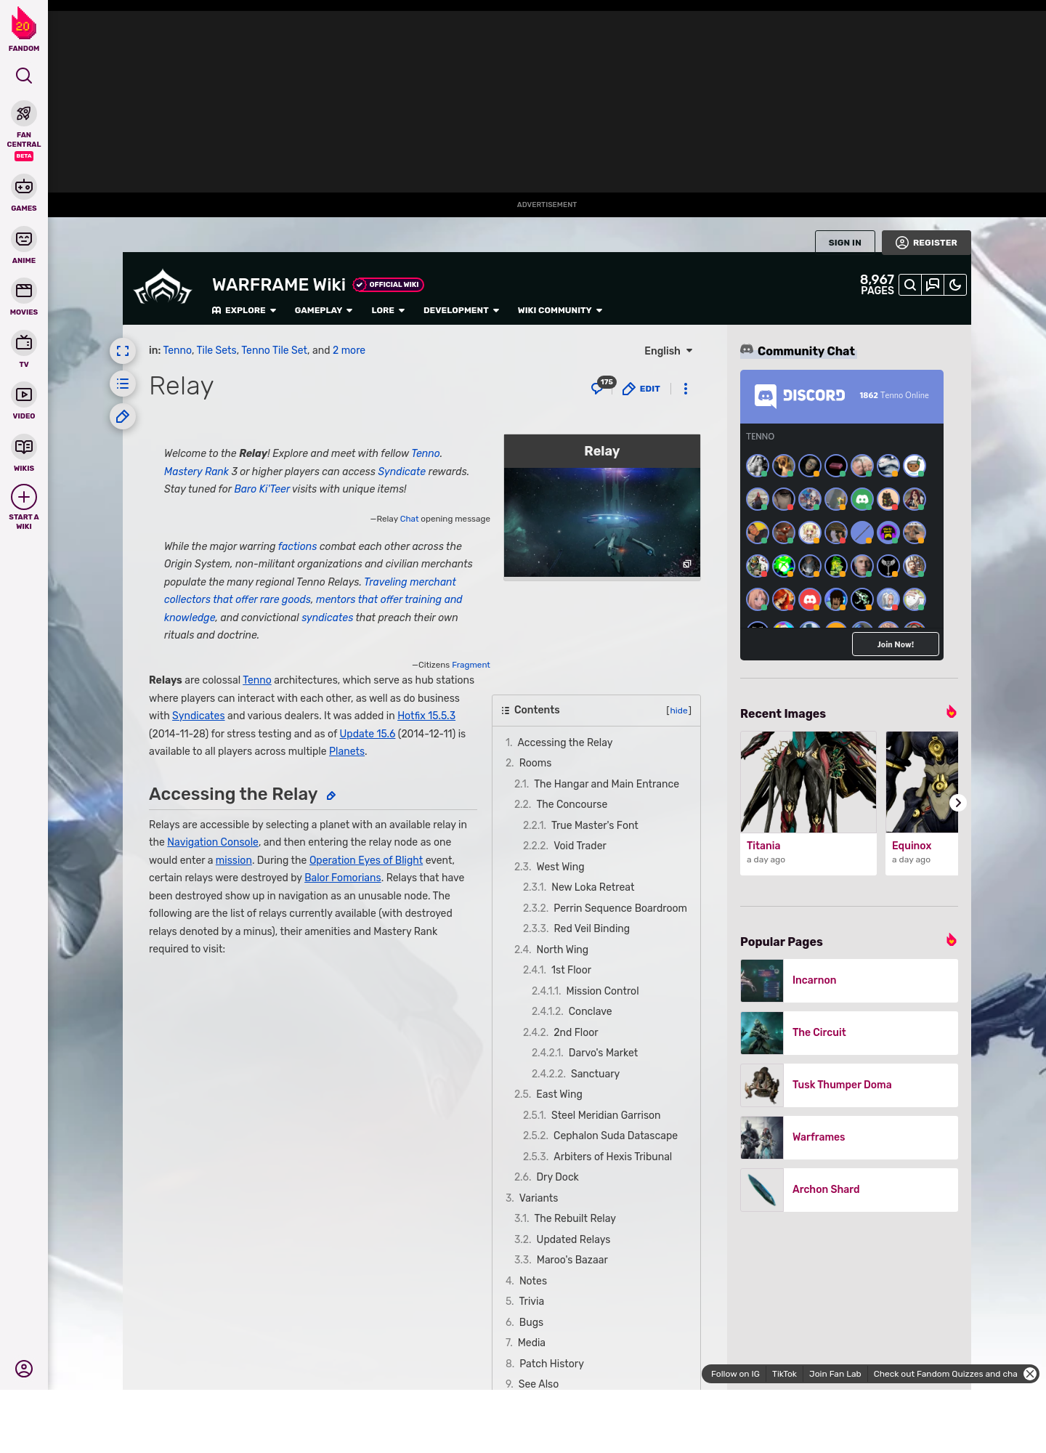Open the Gameplay menu
1046x1453 pixels.
(x=323, y=310)
